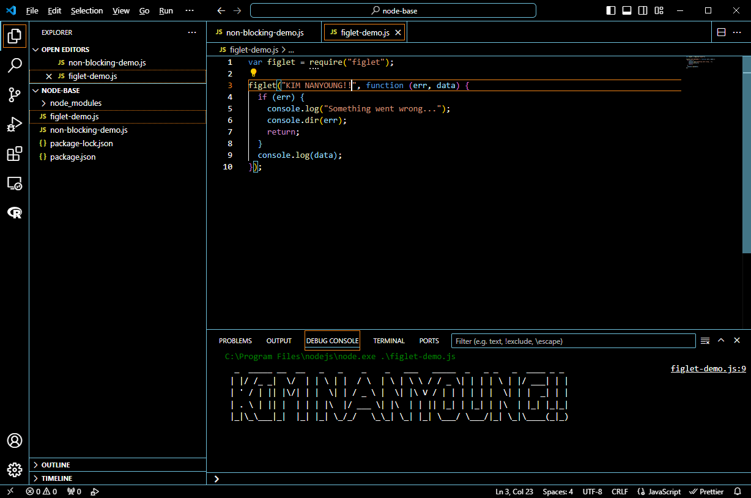Switch to the Terminal panel tab

[x=389, y=341]
